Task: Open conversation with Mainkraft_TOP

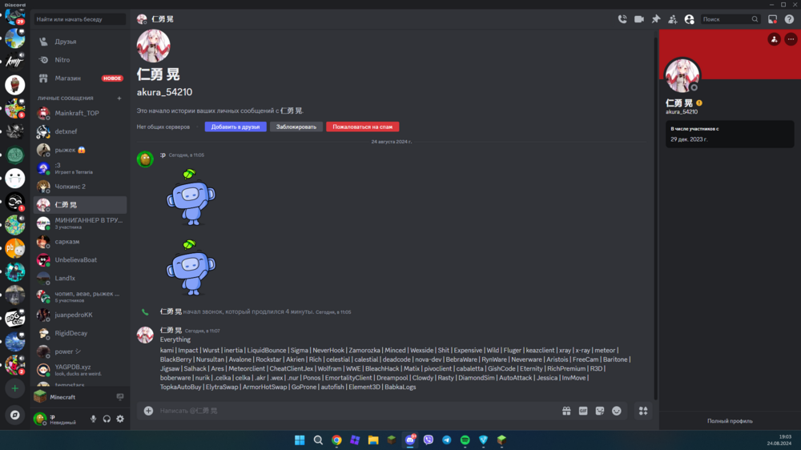Action: click(x=79, y=113)
